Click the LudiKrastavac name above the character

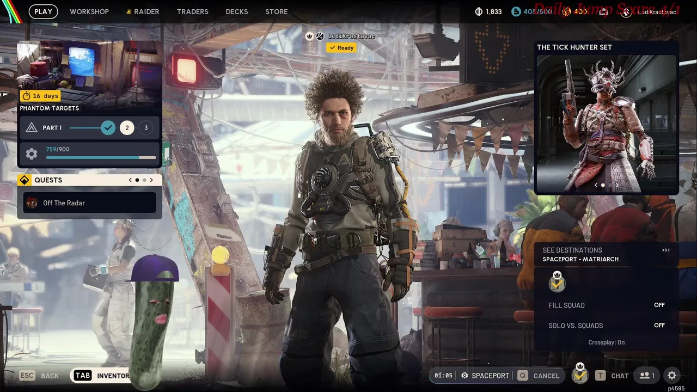coord(351,36)
